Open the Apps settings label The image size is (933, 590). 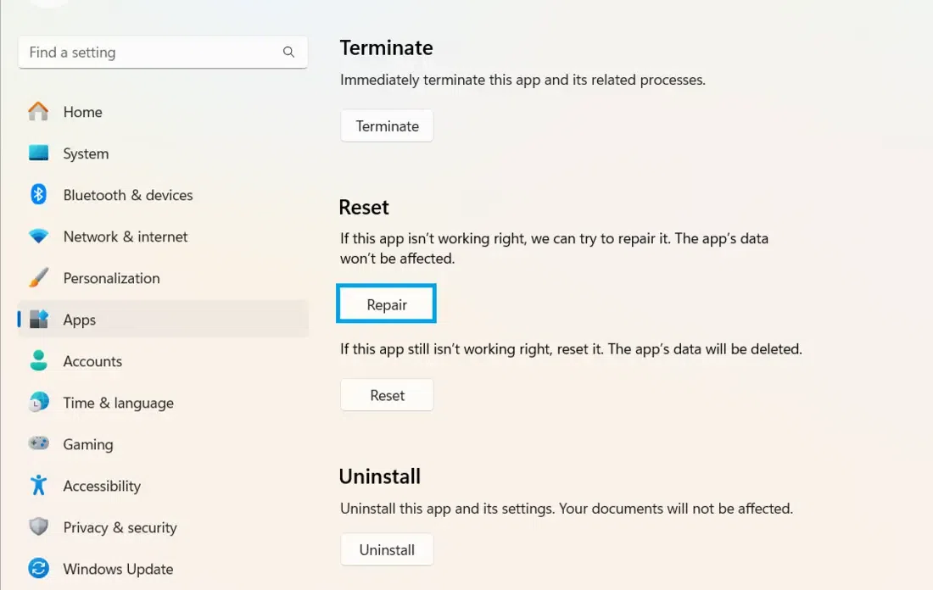point(80,320)
